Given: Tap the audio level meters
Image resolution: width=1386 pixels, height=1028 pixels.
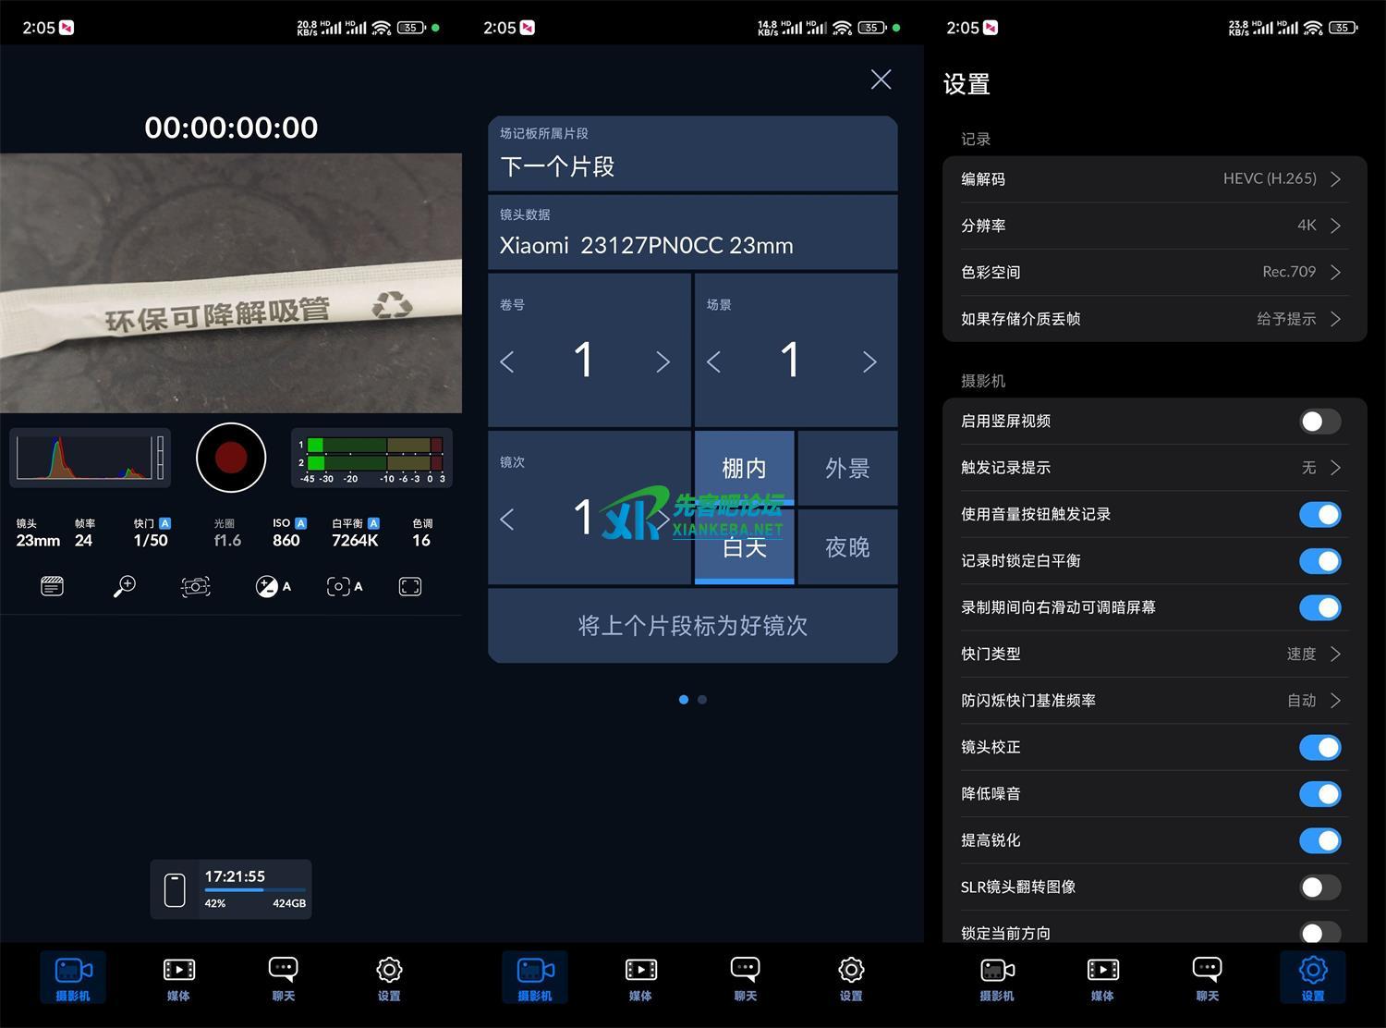Looking at the screenshot, I should [371, 458].
